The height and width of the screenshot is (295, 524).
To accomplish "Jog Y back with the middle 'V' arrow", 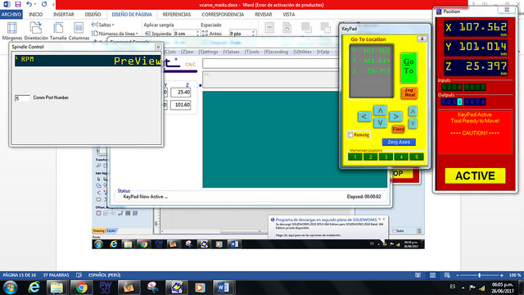I will pyautogui.click(x=380, y=123).
